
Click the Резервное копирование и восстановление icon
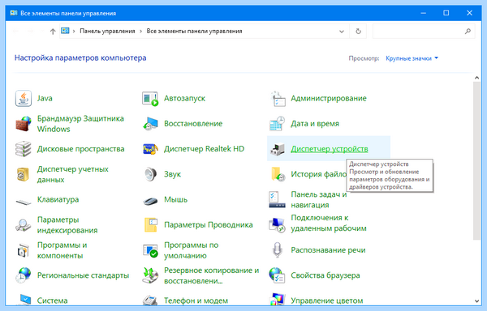click(x=150, y=275)
